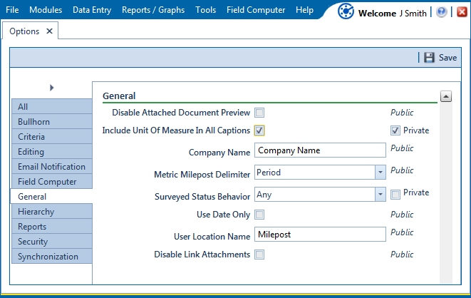
Task: Collapse the options category panel arrow
Action: point(52,88)
